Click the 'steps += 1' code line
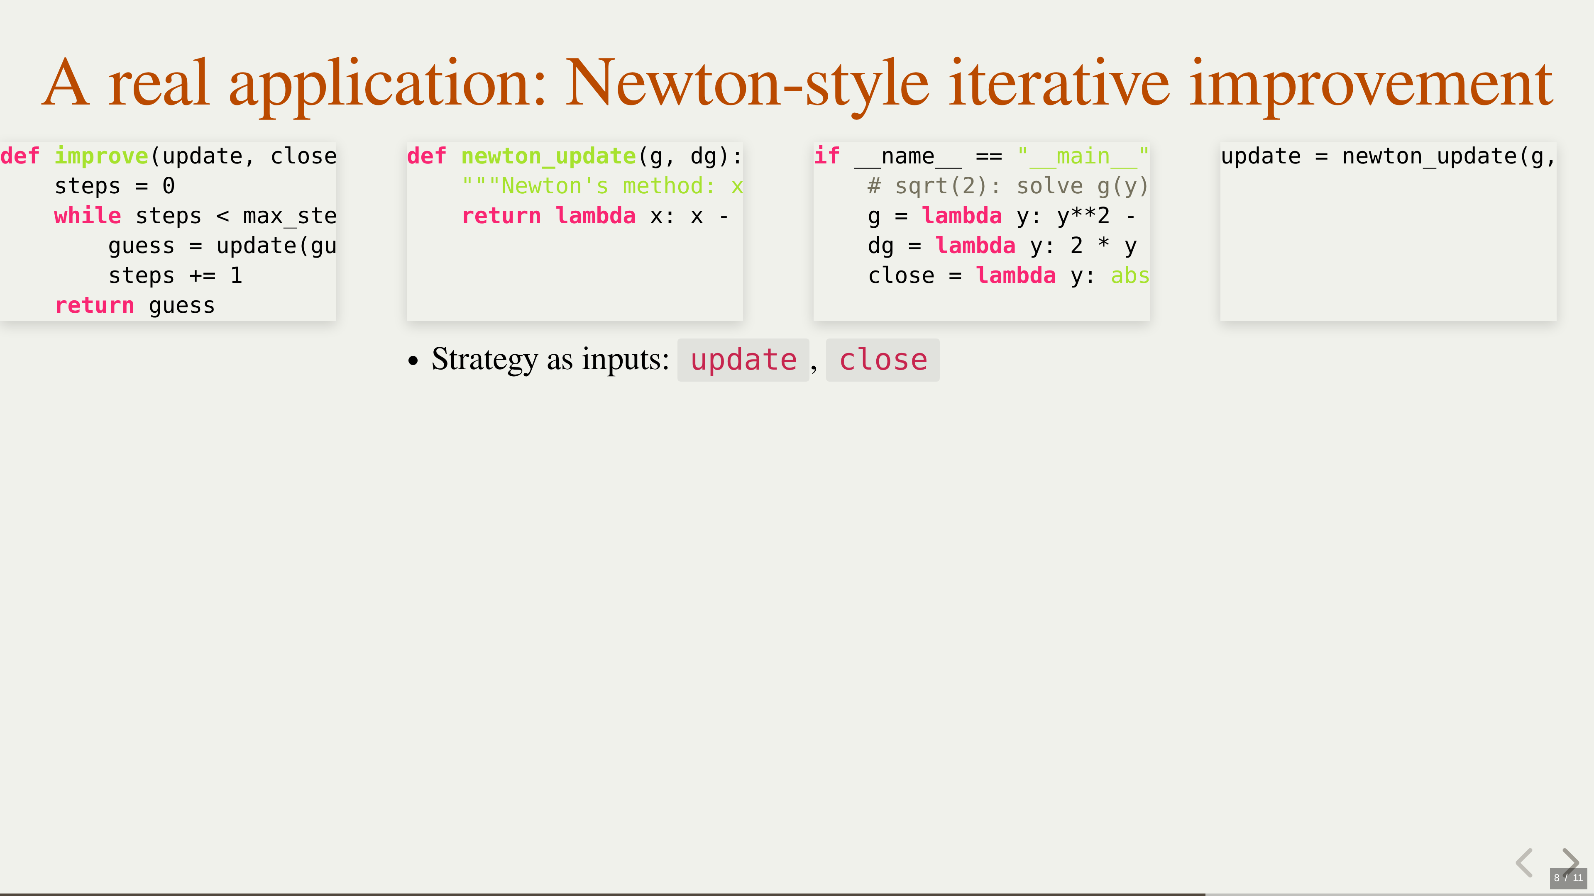The image size is (1594, 896). 175,276
